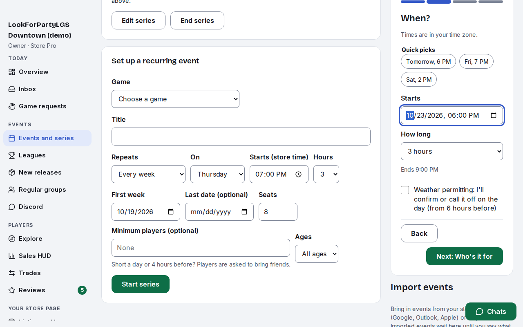Image resolution: width=523 pixels, height=327 pixels.
Task: Click the Trades arrows icon
Action: (x=12, y=273)
